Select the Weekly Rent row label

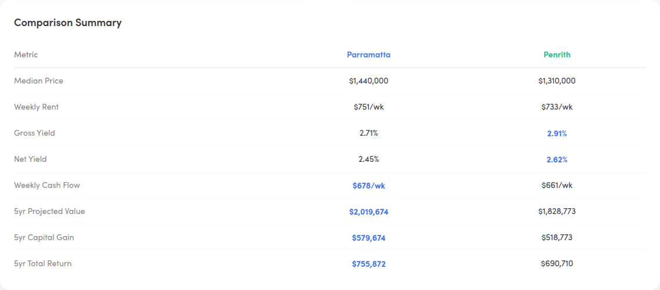[x=36, y=107]
